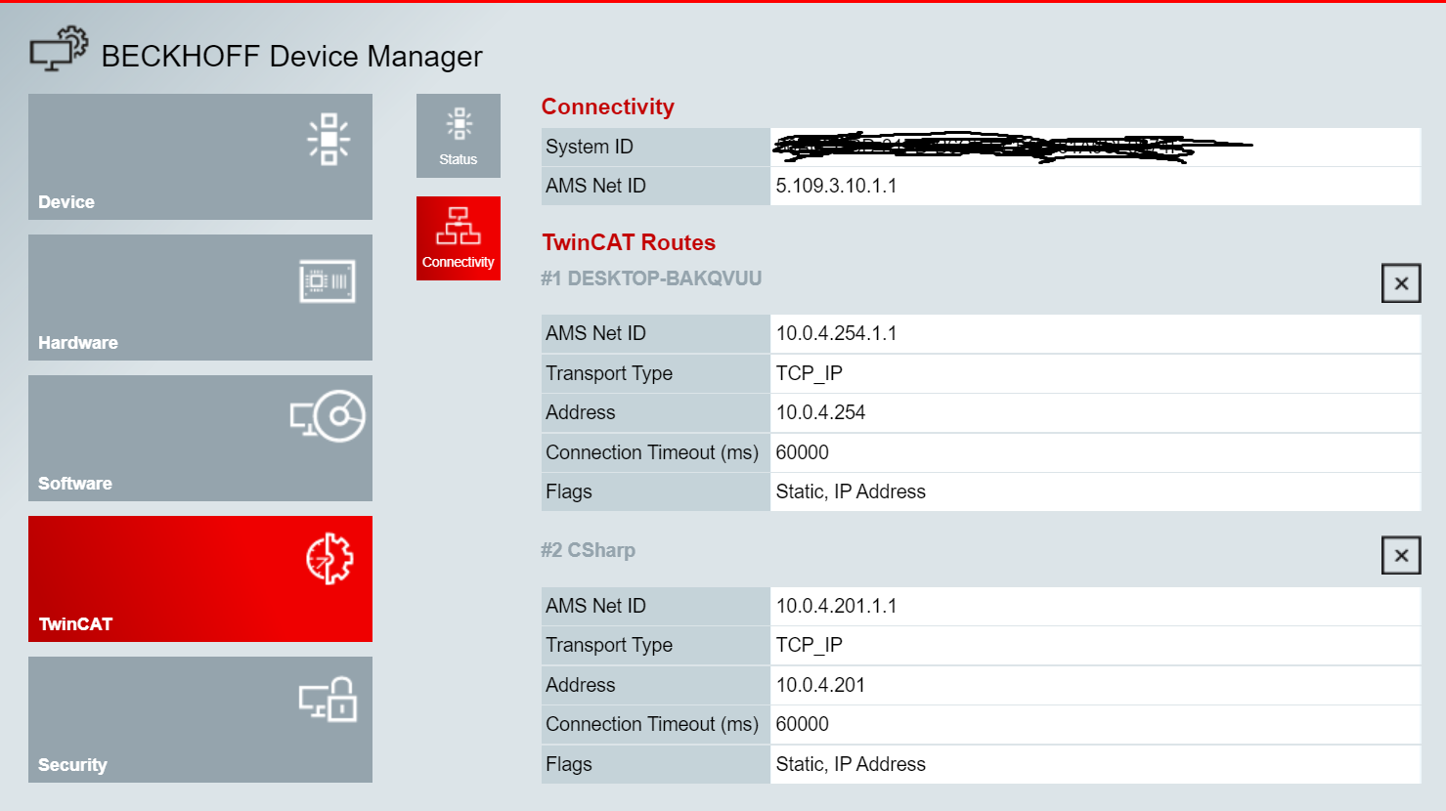Viewport: 1446px width, 811px height.
Task: Click Address label in DESKTOP-BAKQVUU route
Action: point(581,412)
